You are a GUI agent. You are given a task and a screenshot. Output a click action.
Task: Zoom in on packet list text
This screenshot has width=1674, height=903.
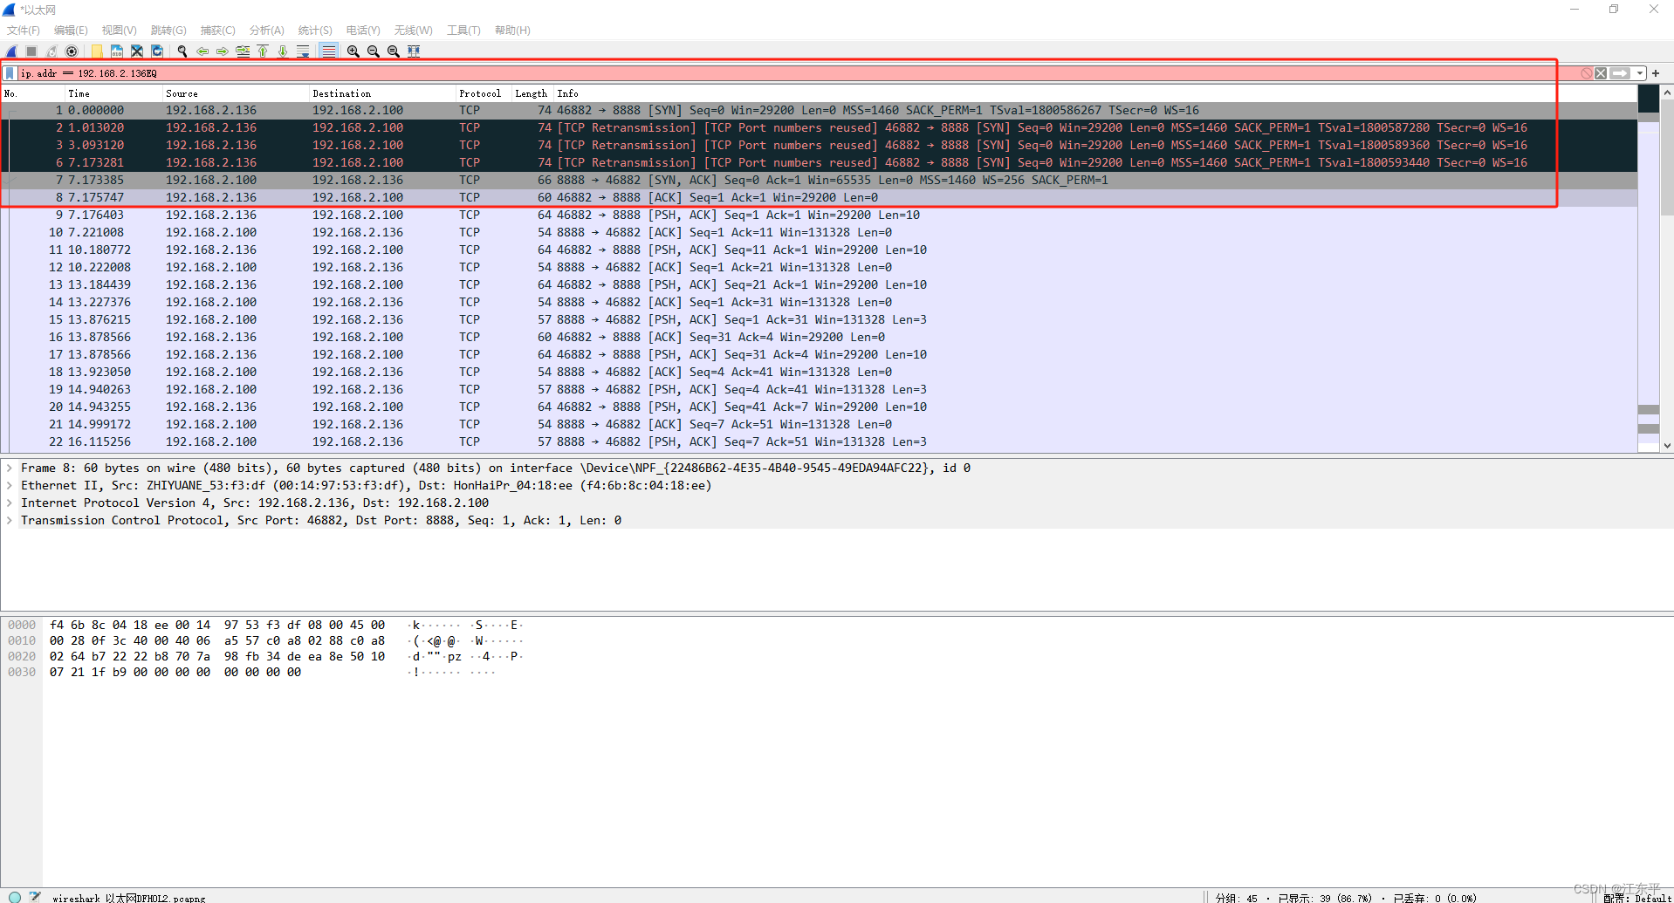pos(352,51)
